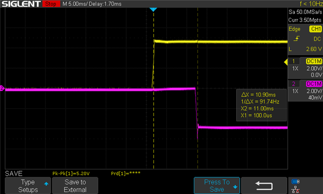323x194 pixels.
Task: Click the network connection status icon
Action: [x=295, y=189]
